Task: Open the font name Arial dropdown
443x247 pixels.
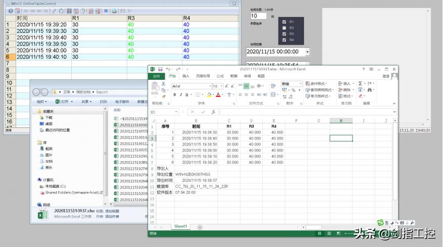Action: tap(210, 86)
